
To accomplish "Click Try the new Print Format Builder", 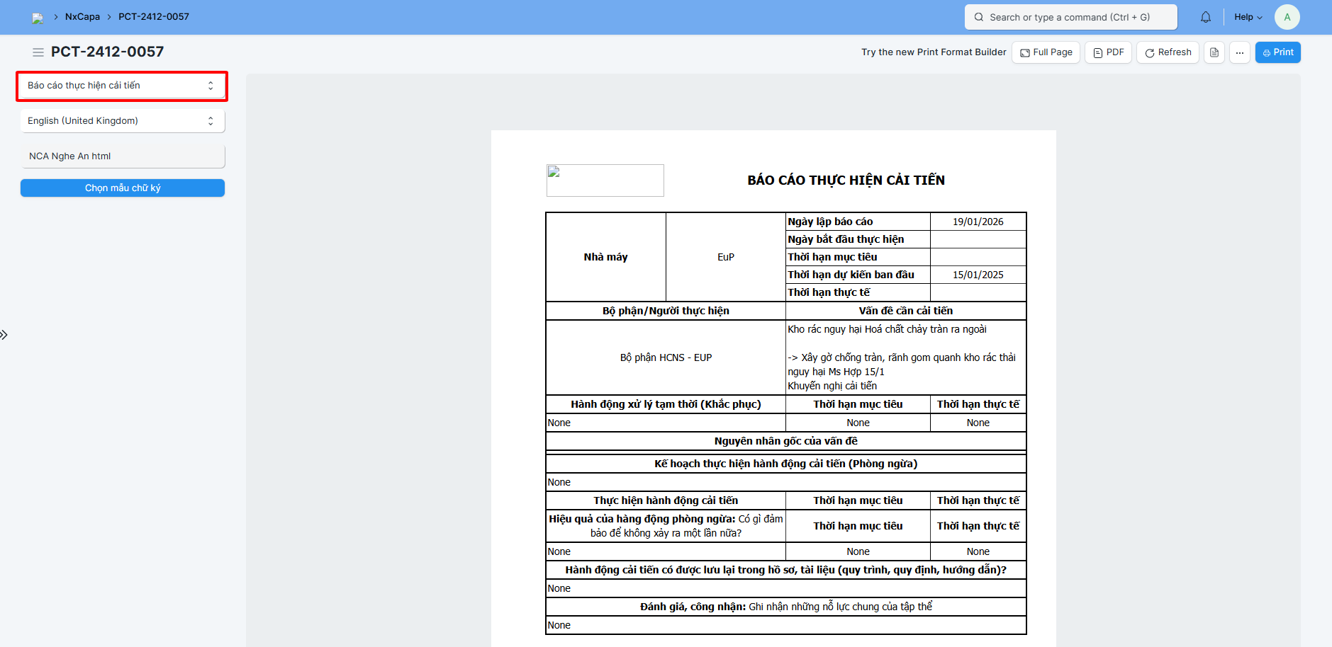I will tap(933, 52).
